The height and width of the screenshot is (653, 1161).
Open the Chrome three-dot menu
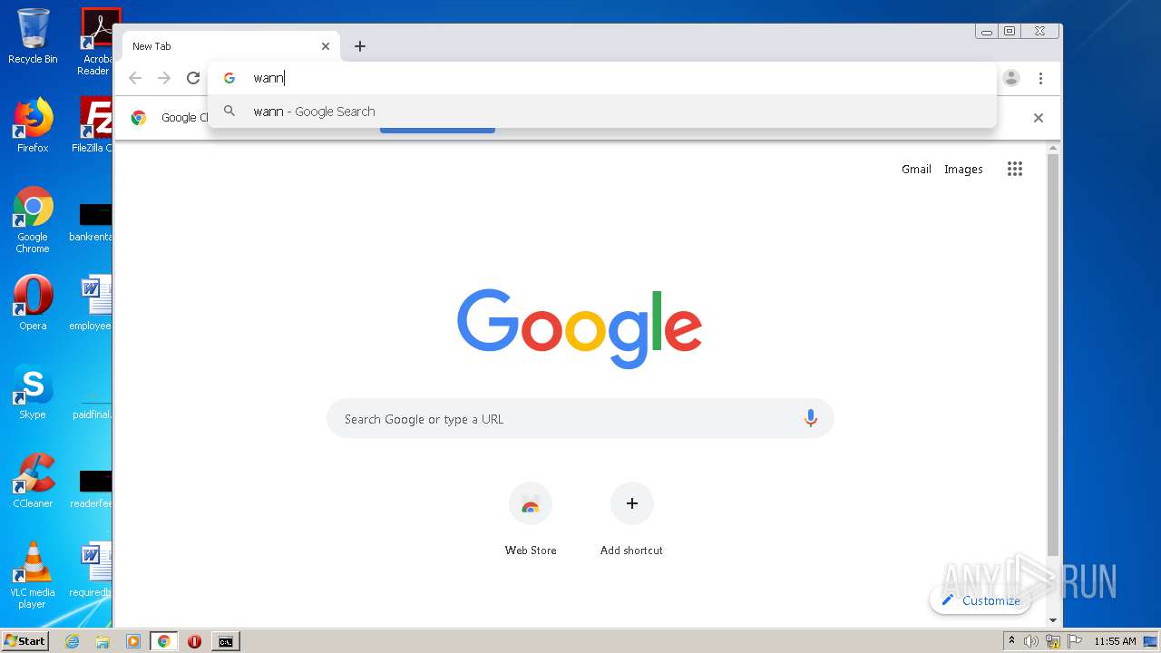[1041, 78]
